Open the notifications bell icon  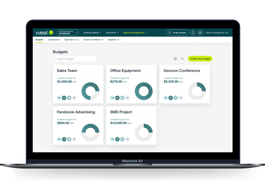point(193,33)
